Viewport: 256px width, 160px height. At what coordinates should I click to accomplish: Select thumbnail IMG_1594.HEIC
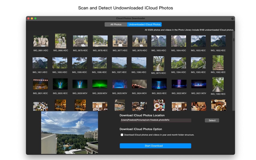[x=179, y=63]
